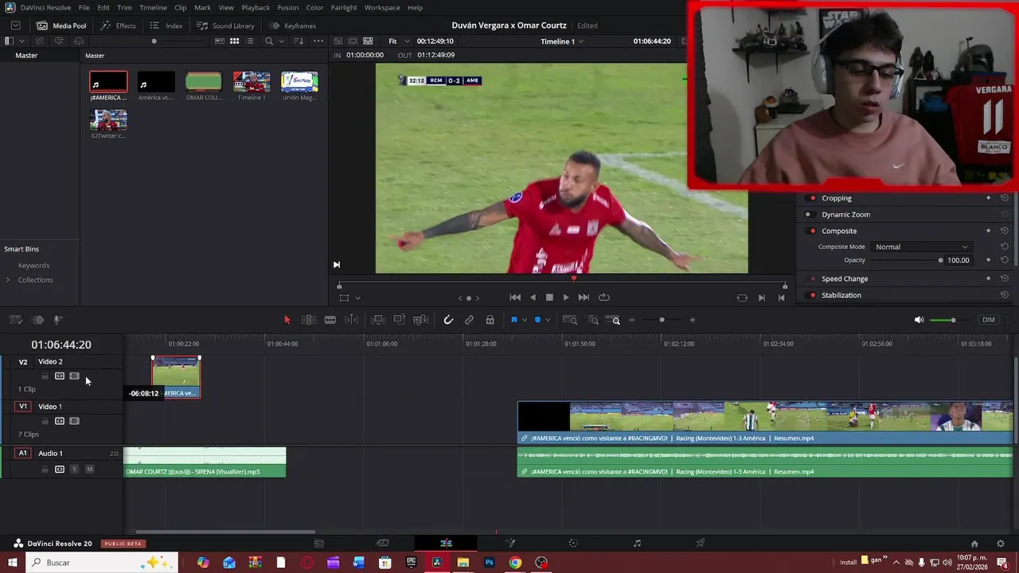
Task: Open the viewer Fit zoom dropdown
Action: click(x=399, y=41)
